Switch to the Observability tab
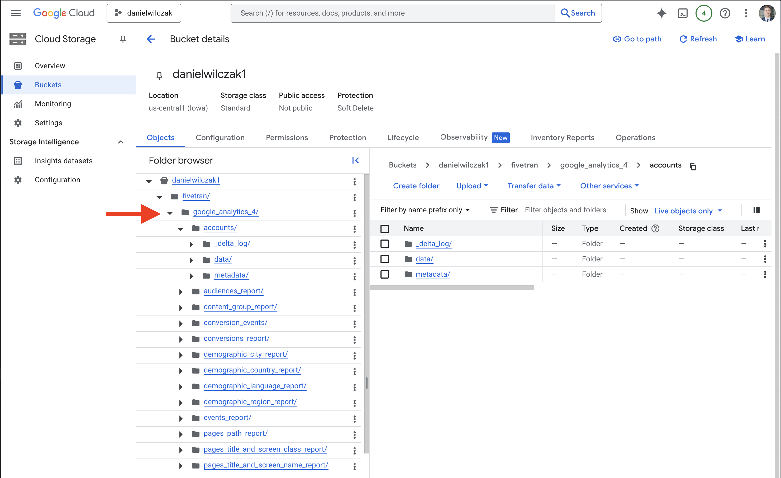 [x=474, y=137]
